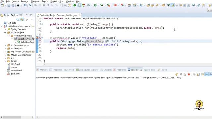This screenshot has width=212, height=119.
Task: Click the gray Terminate icon beside Suspend
Action: pyautogui.click(x=44, y=5)
